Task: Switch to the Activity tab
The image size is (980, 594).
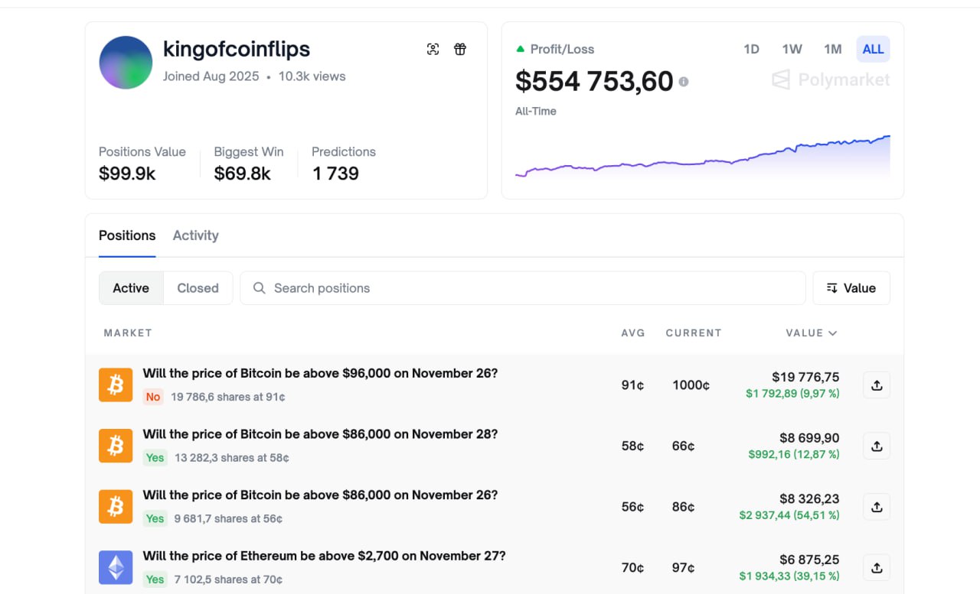Action: pos(196,235)
